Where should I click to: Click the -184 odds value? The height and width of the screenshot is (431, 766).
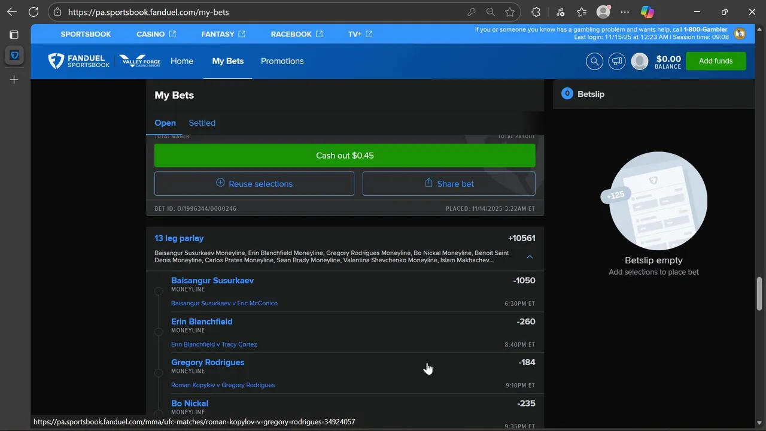pyautogui.click(x=527, y=362)
